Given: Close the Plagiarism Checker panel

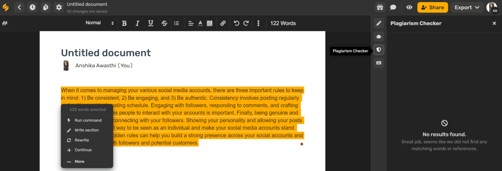Looking at the screenshot, I should click(494, 23).
